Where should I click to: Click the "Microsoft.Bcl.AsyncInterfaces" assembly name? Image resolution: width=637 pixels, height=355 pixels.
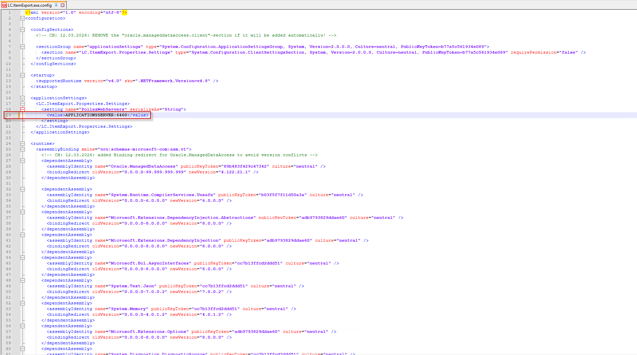pos(150,263)
